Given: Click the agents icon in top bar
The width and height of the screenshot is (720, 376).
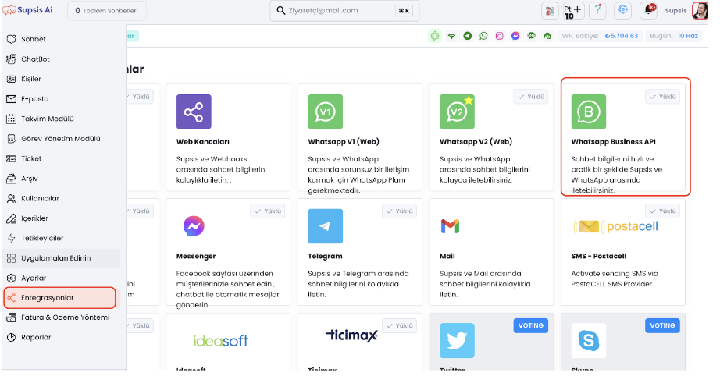Looking at the screenshot, I should pos(550,11).
